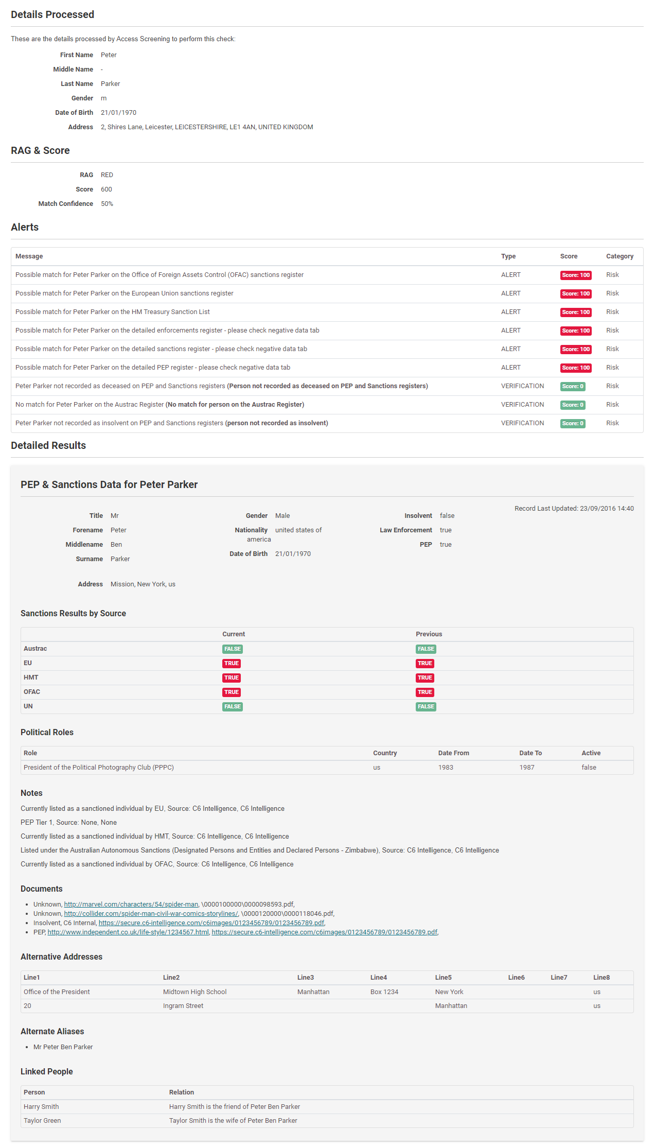Click the Current FALSE badge for Austrac
Screen dimensions: 656x1147
[232, 649]
